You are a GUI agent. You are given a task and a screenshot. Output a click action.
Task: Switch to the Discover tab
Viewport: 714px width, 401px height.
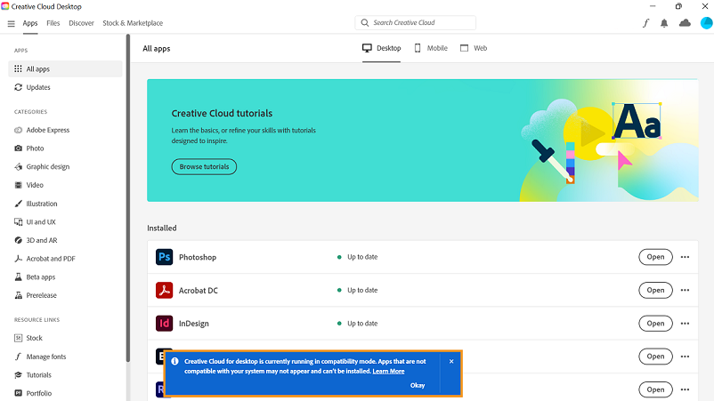(x=81, y=23)
